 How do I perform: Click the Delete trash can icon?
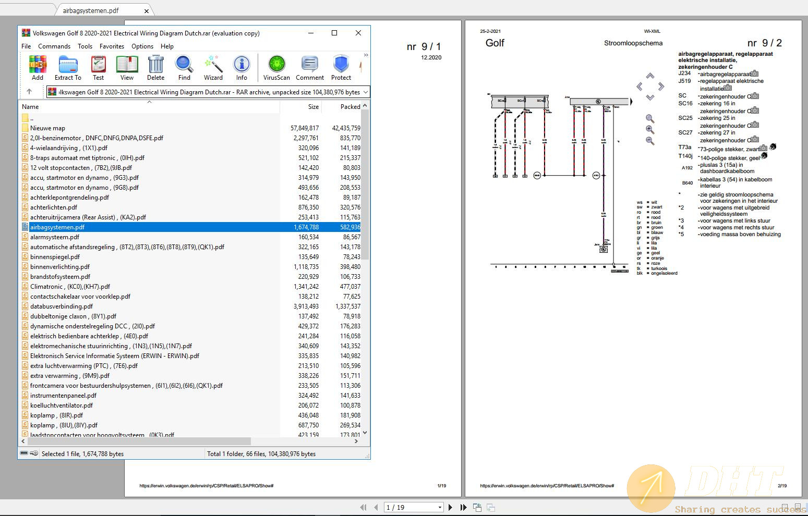coord(155,68)
